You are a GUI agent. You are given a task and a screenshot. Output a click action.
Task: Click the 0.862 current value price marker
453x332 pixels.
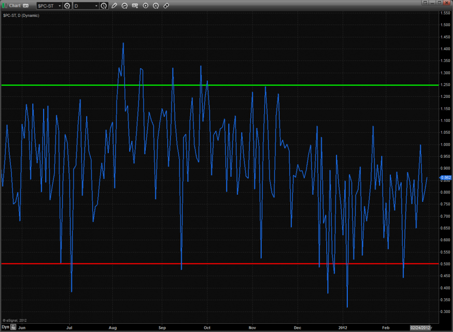coord(445,177)
